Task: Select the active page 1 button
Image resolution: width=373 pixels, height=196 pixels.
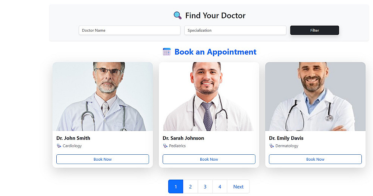Action: click(176, 186)
